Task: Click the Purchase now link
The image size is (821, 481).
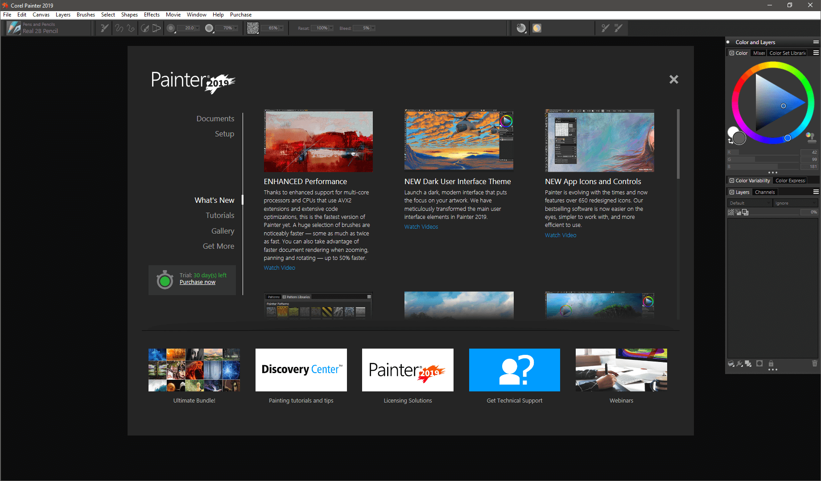Action: click(198, 282)
